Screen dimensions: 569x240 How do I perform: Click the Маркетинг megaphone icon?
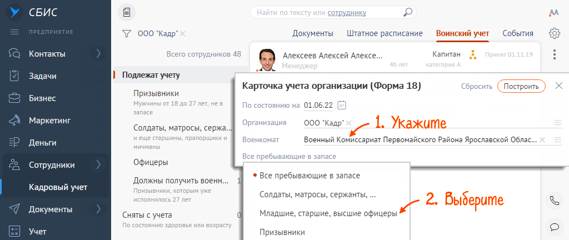(x=14, y=121)
